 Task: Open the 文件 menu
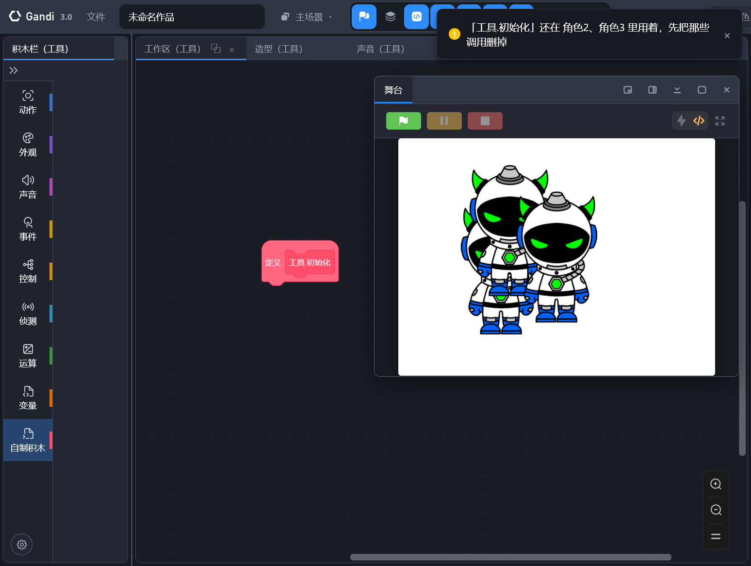(x=96, y=17)
